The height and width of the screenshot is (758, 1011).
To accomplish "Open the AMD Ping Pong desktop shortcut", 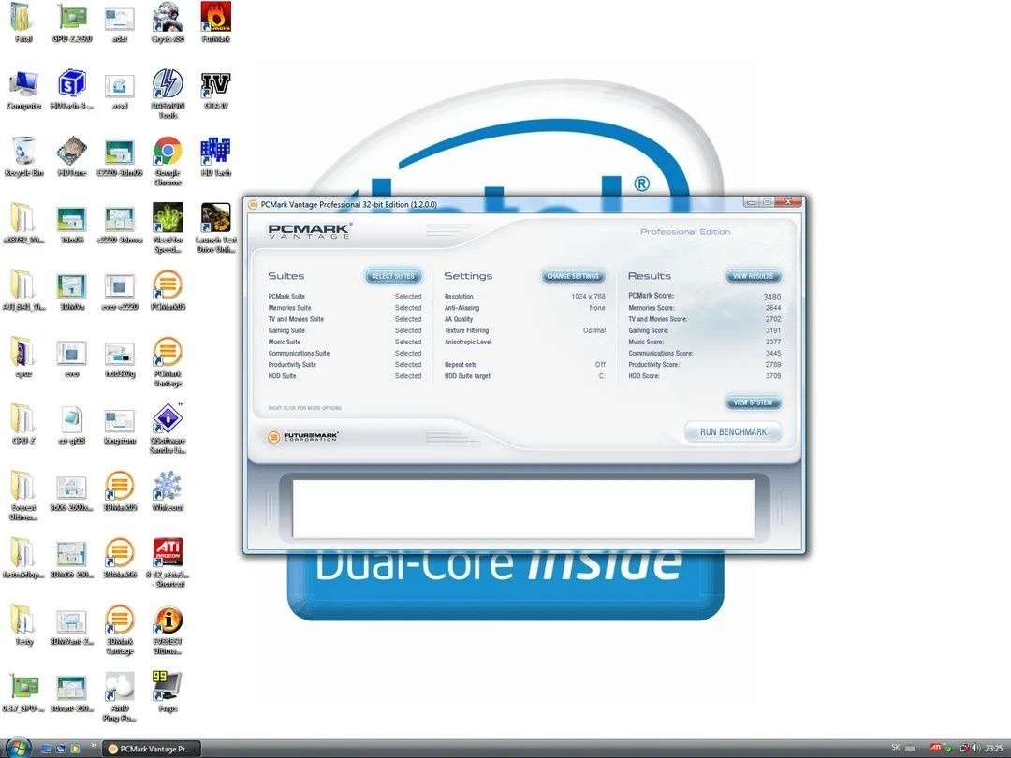I will coord(120,697).
